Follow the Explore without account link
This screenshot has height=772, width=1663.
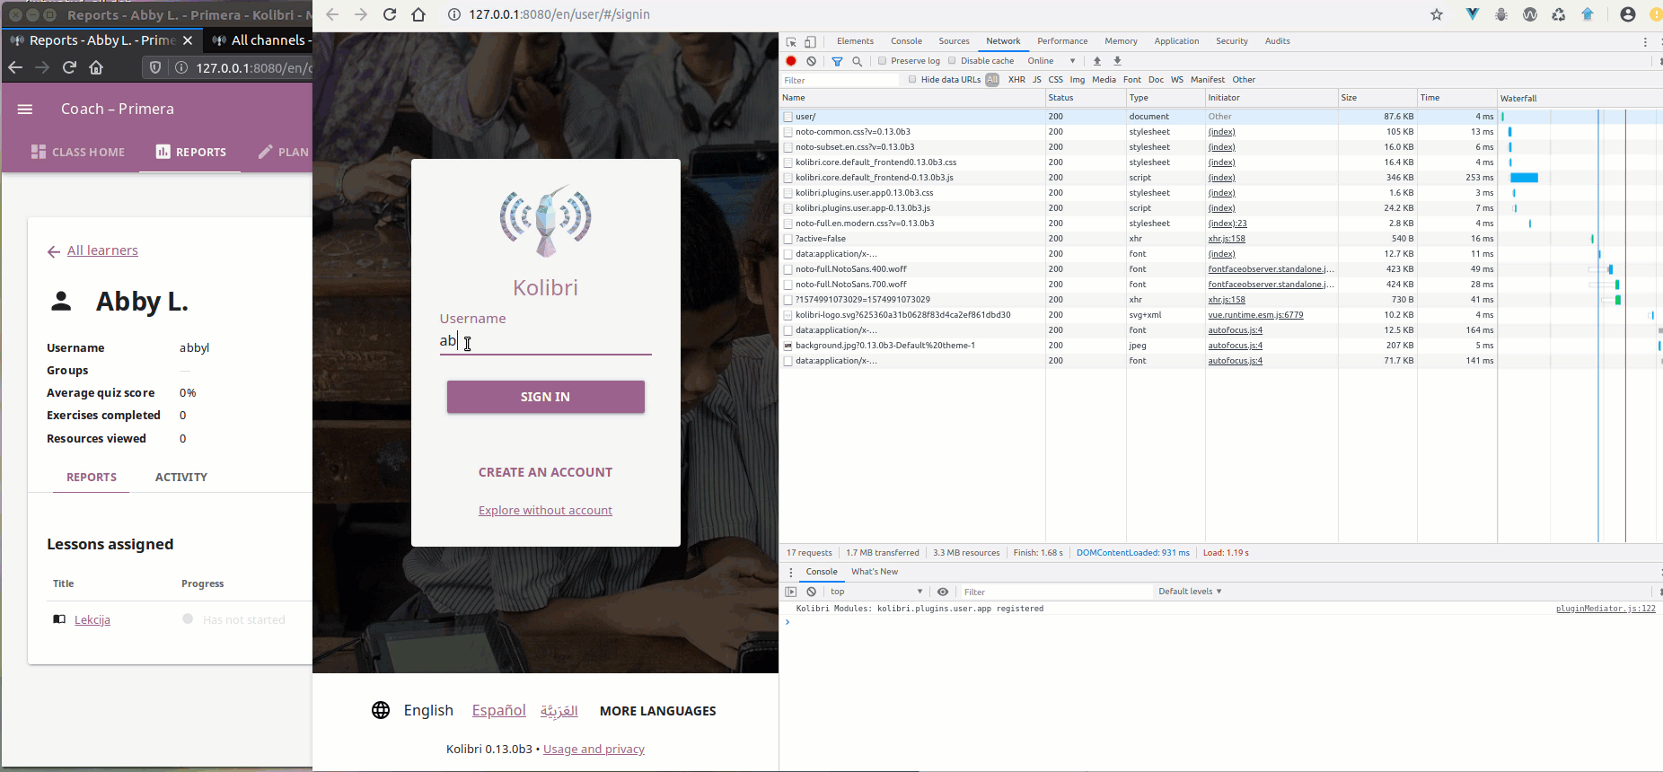pyautogui.click(x=546, y=511)
